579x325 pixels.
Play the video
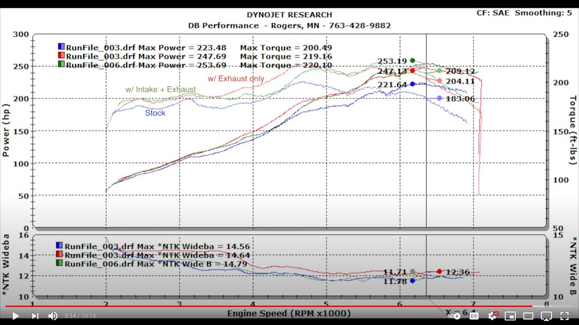(x=15, y=316)
